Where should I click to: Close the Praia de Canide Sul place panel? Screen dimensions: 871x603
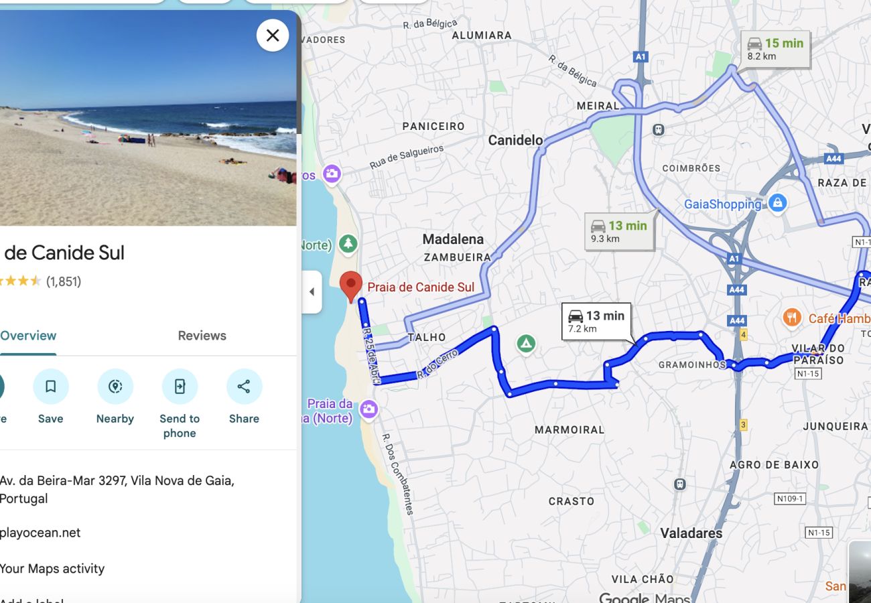click(x=273, y=35)
